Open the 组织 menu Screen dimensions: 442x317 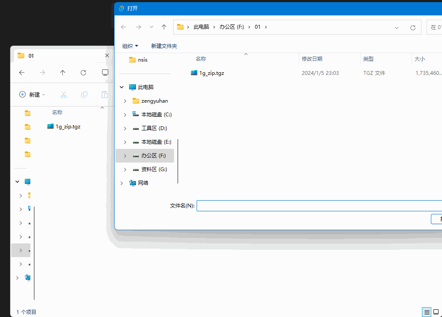130,46
